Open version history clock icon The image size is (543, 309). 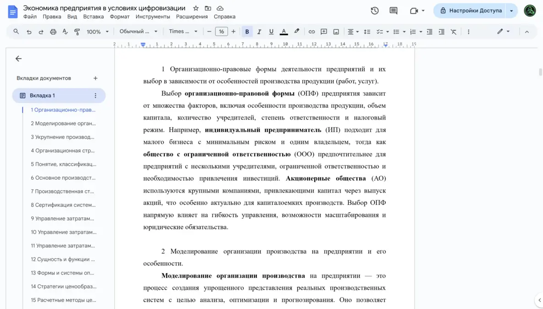tap(375, 11)
